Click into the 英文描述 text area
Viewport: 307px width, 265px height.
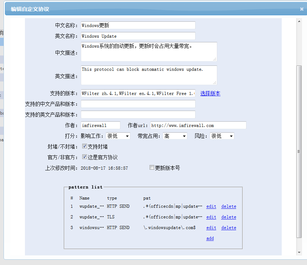pos(149,75)
